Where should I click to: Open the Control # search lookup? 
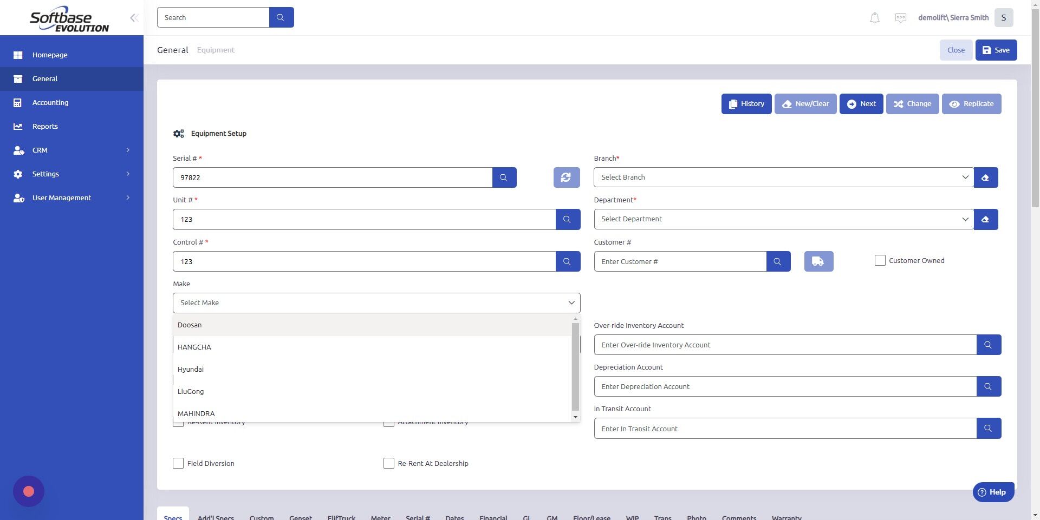click(567, 261)
